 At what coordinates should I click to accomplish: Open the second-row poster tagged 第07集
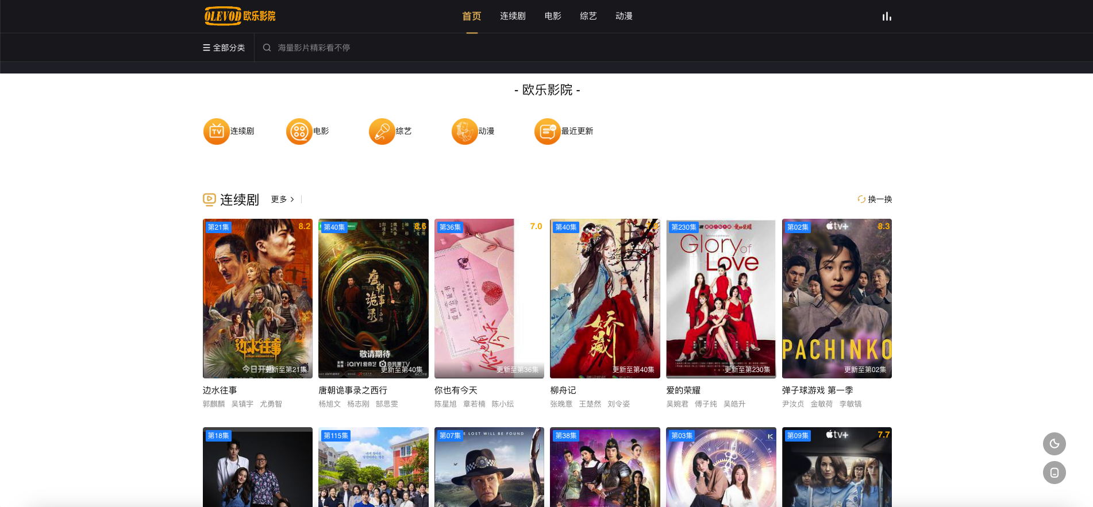pos(489,467)
